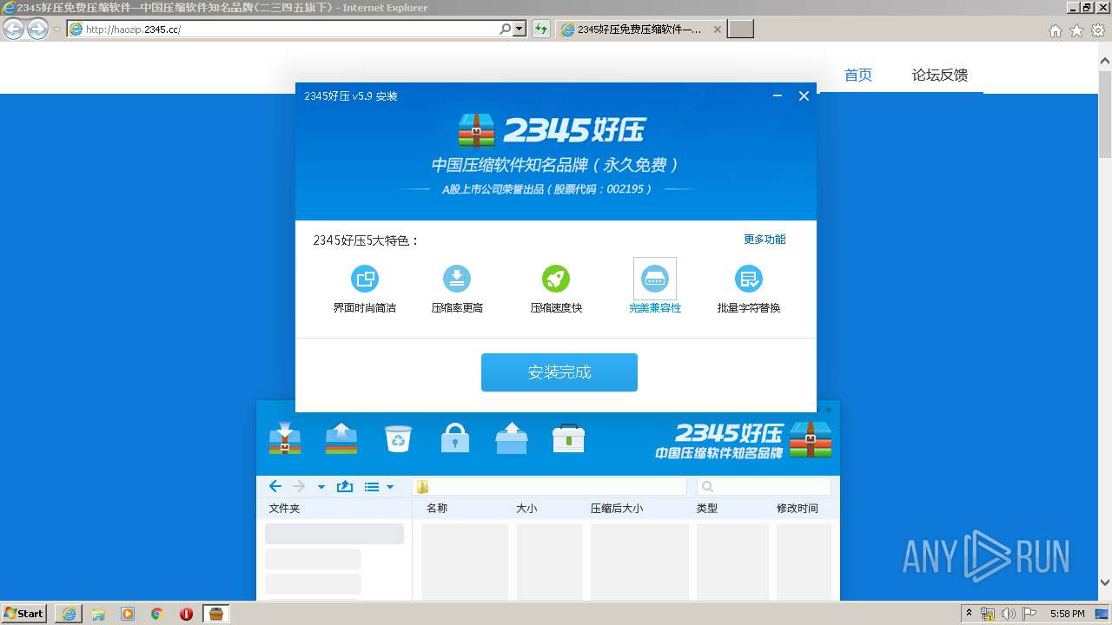Open a new blank browser tab
Viewport: 1112px width, 625px height.
740,30
